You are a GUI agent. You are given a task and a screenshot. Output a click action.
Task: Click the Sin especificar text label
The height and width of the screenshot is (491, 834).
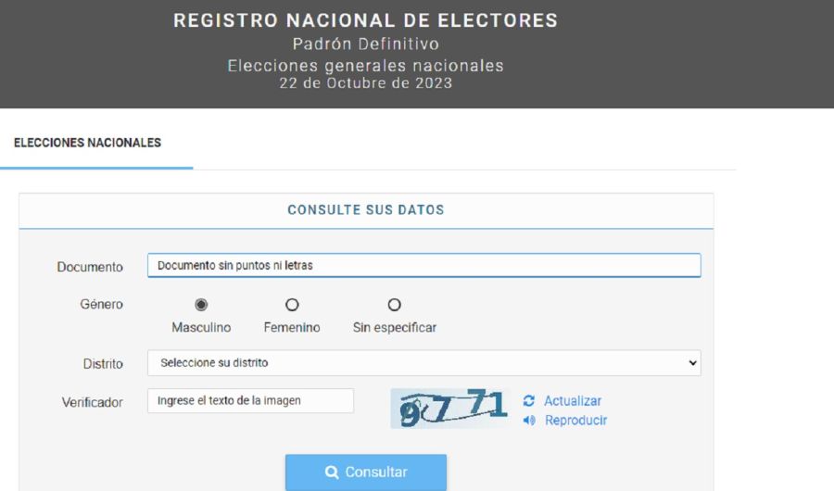pos(395,327)
